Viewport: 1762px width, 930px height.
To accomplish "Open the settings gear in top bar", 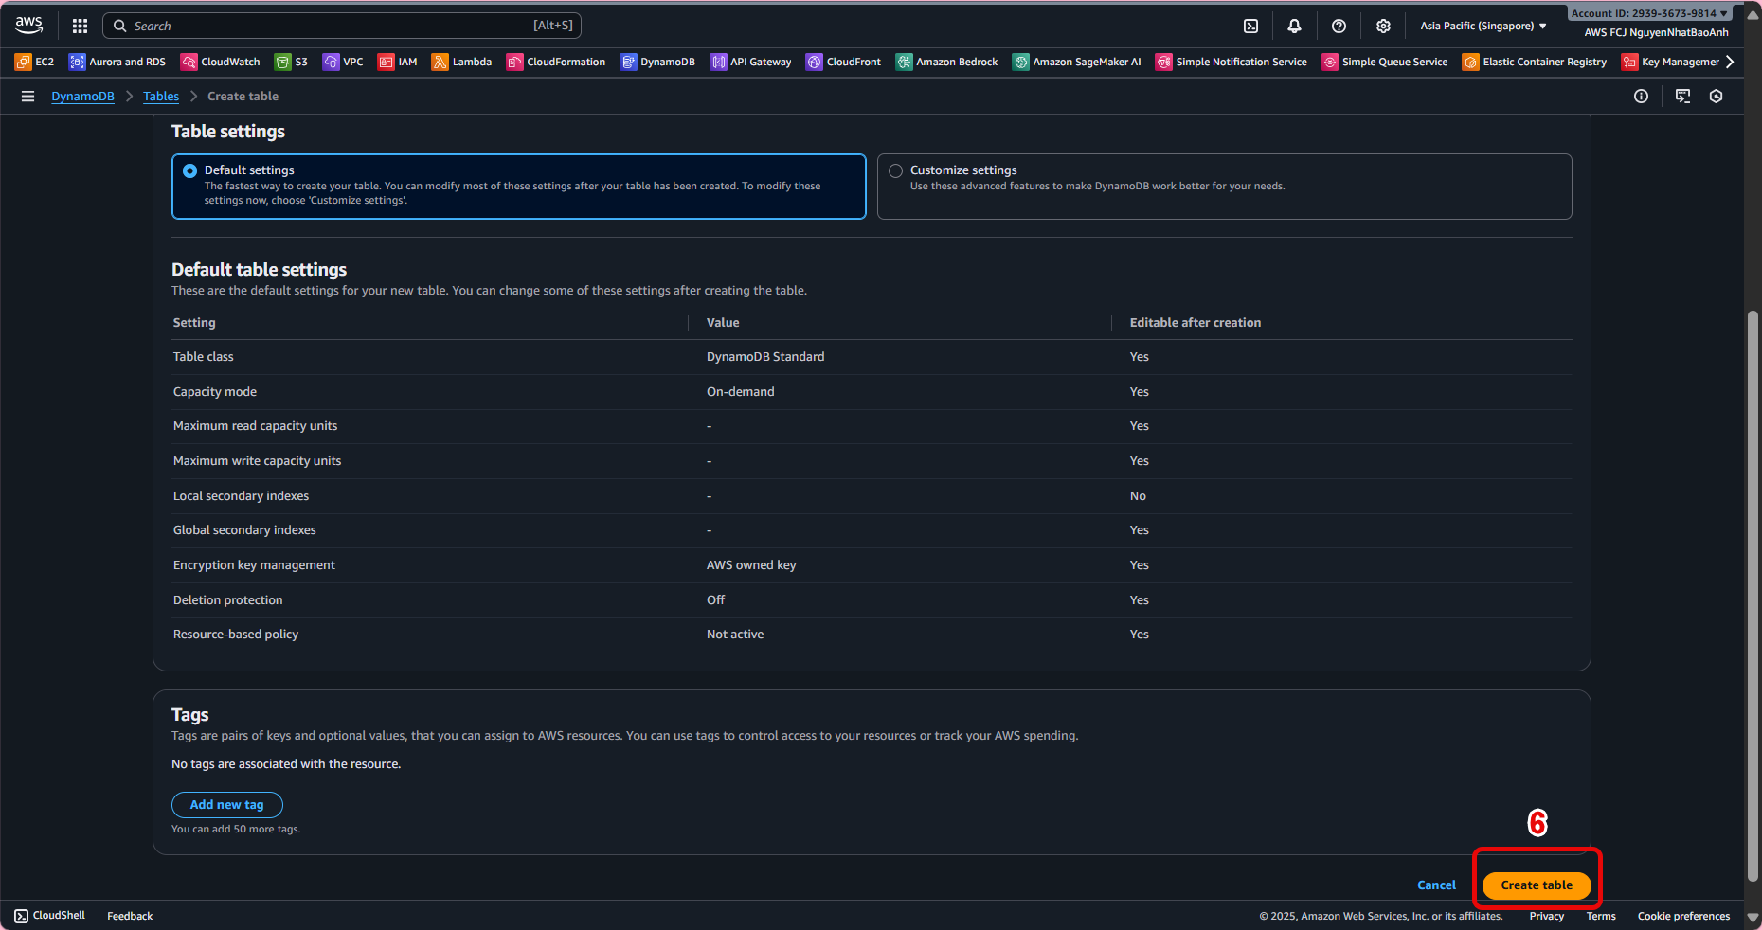I will pos(1383,26).
